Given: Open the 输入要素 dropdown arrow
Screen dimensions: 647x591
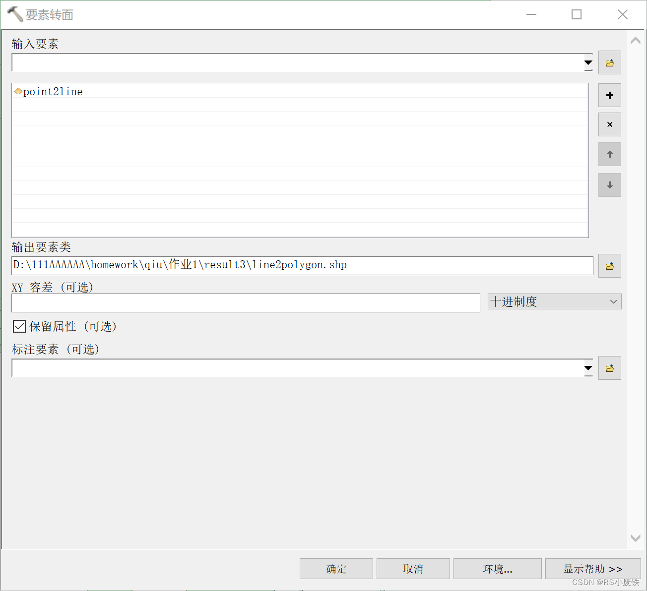Looking at the screenshot, I should pos(588,62).
